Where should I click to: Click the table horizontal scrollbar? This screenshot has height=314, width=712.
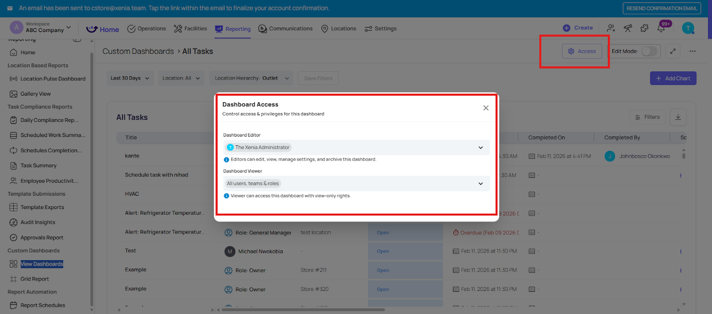[303, 310]
